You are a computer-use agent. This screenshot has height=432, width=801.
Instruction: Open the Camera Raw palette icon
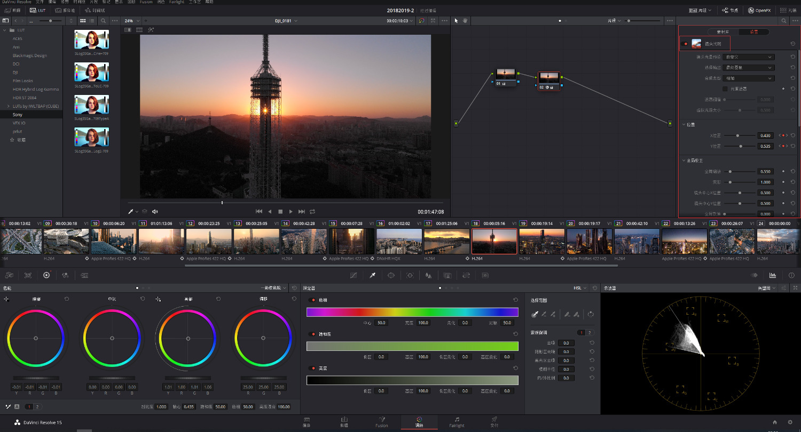tap(9, 275)
